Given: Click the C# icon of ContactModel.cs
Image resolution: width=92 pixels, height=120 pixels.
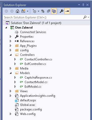Looking at the screenshot, I should pos(21,82).
